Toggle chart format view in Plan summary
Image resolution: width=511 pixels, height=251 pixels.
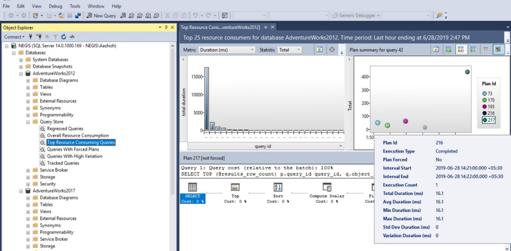click(498, 50)
